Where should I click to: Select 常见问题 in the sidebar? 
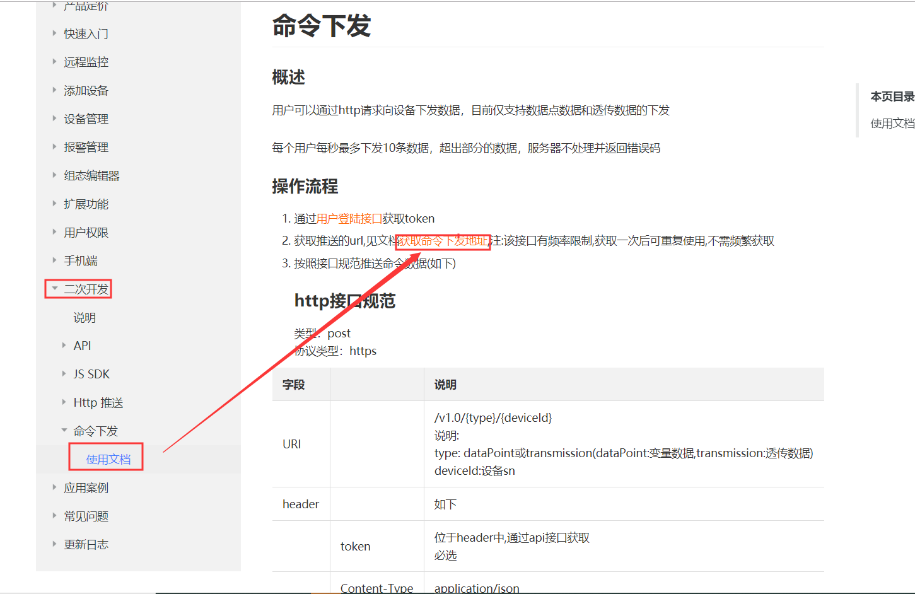point(86,516)
